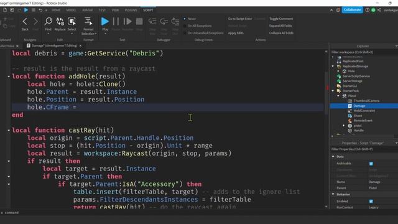Click the ribbon Pause button
The width and height of the screenshot is (398, 224).
coord(116,21)
